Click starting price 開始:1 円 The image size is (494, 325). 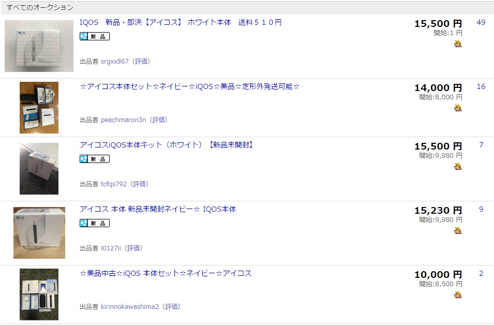pyautogui.click(x=447, y=33)
